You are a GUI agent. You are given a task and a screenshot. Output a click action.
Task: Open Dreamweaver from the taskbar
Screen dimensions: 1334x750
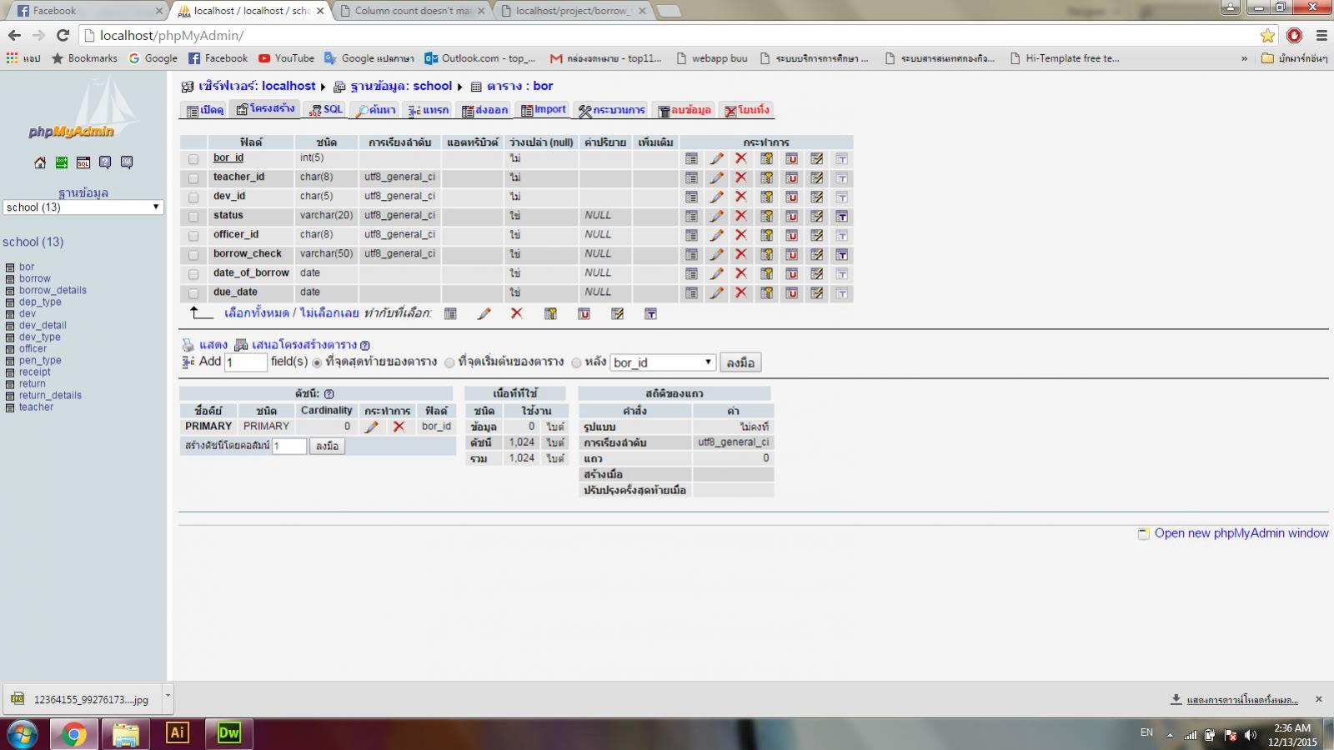point(228,733)
